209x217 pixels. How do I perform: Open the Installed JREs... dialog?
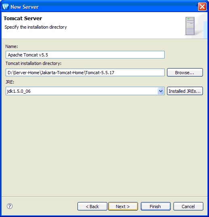(185, 91)
